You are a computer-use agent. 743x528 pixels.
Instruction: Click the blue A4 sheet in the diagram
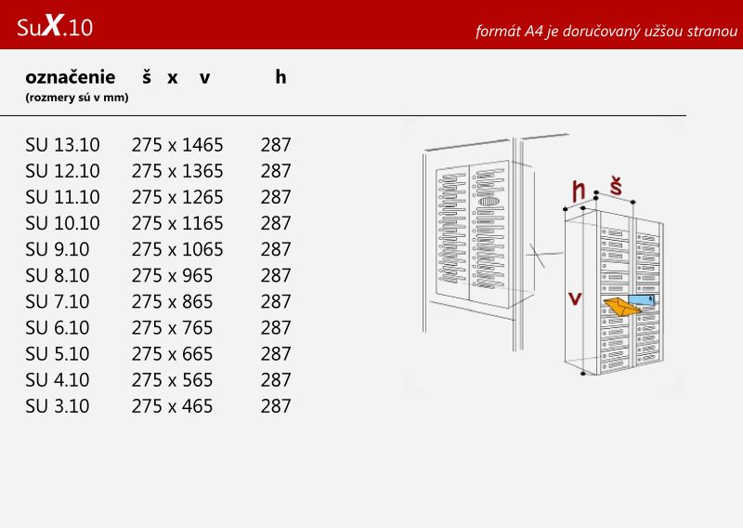tap(642, 300)
